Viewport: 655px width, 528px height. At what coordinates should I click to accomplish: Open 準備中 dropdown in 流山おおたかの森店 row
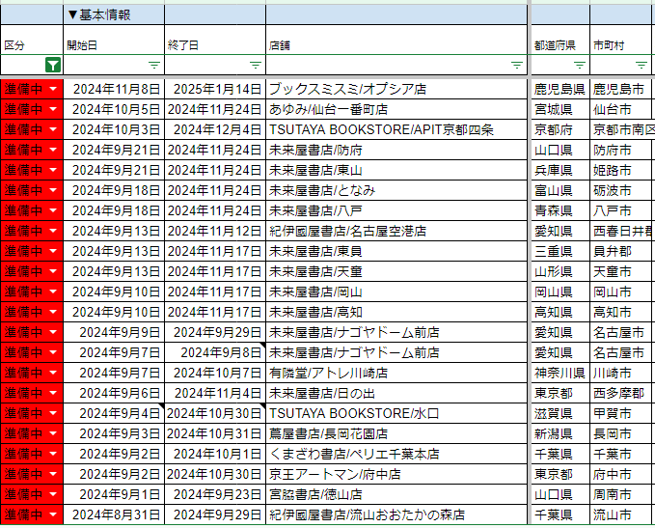pos(53,514)
